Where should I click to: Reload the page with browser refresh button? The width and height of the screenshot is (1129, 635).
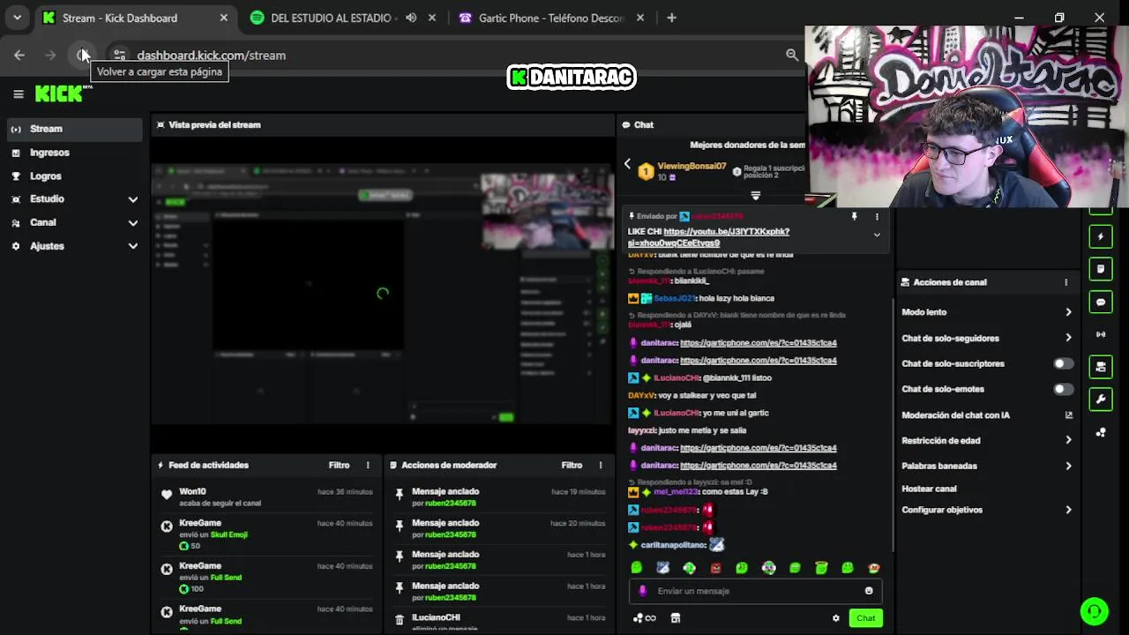coord(82,55)
